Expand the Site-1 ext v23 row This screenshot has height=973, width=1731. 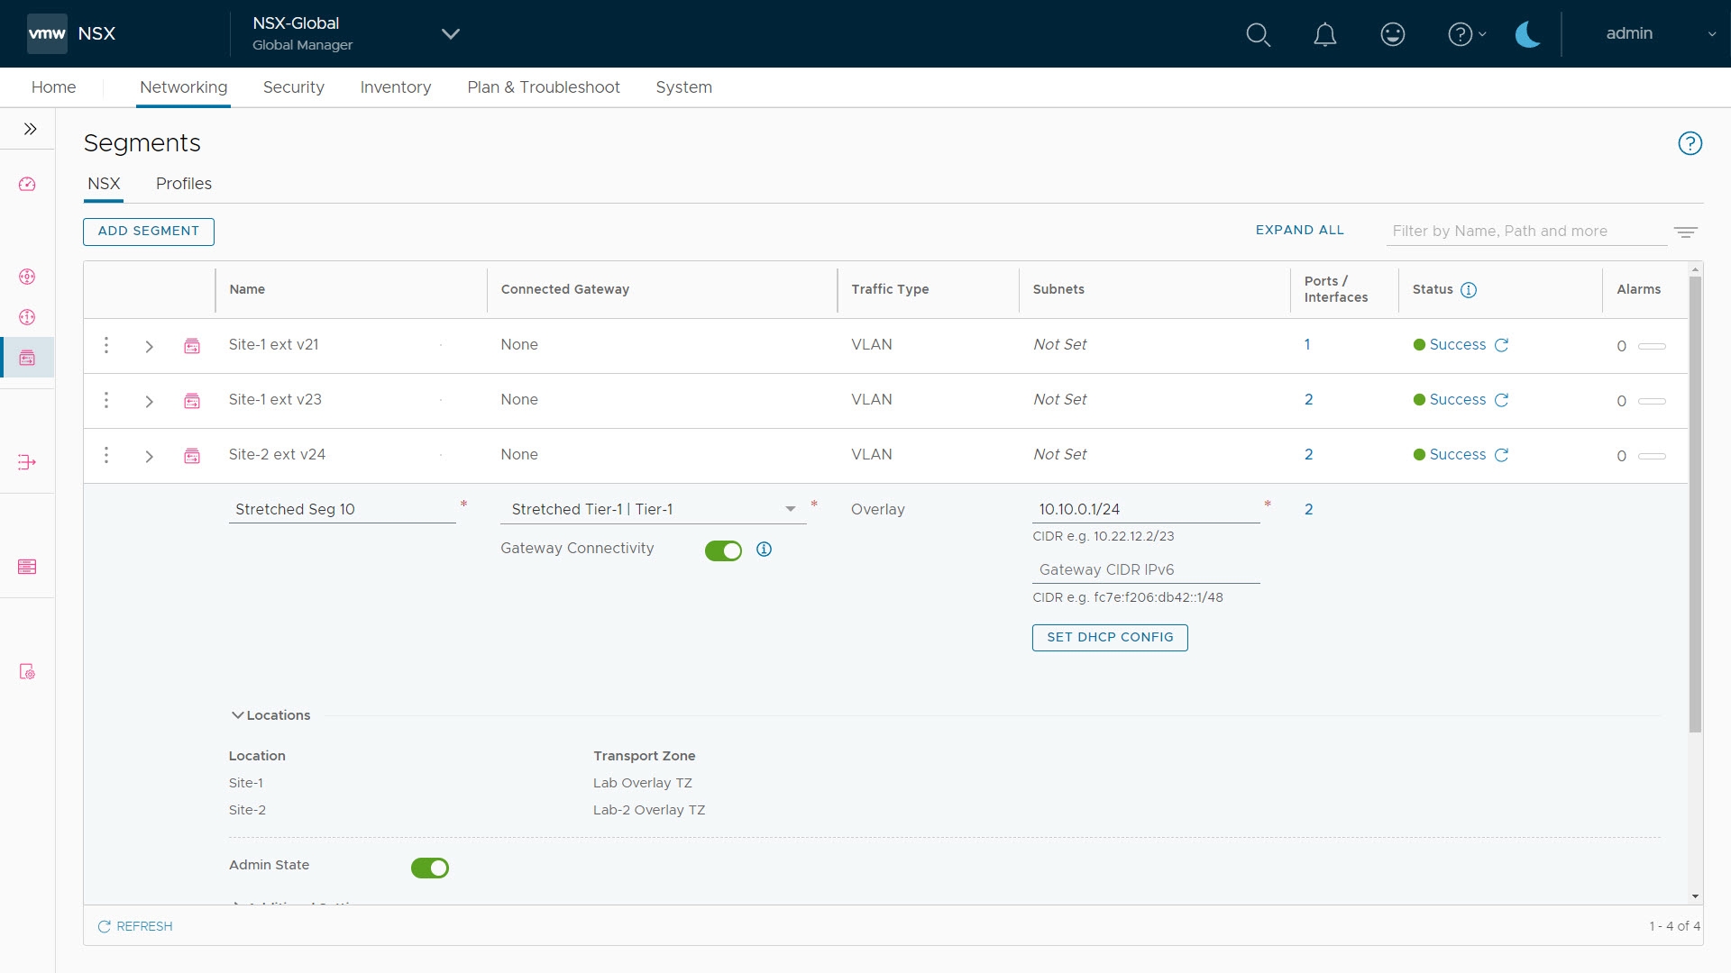(x=150, y=401)
